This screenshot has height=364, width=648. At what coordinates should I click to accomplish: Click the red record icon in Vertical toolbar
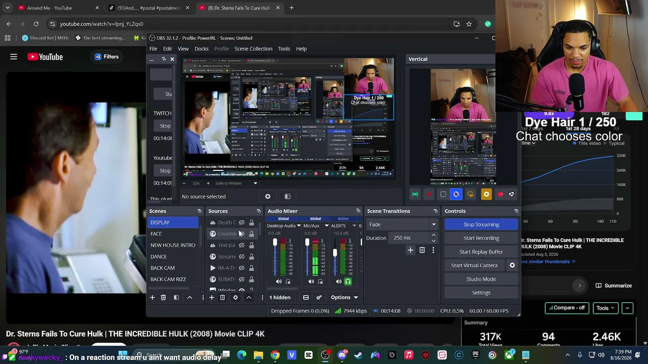429,194
